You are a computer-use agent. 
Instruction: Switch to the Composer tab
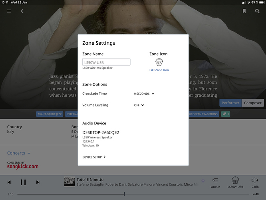(x=253, y=103)
